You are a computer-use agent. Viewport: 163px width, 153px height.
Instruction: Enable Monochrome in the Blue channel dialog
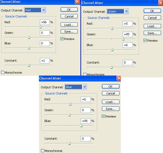click(43, 151)
